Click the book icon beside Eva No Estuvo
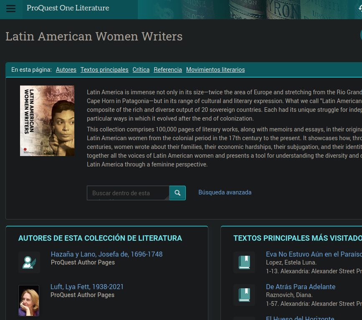Screen dimensions: 362x320 point(244,262)
